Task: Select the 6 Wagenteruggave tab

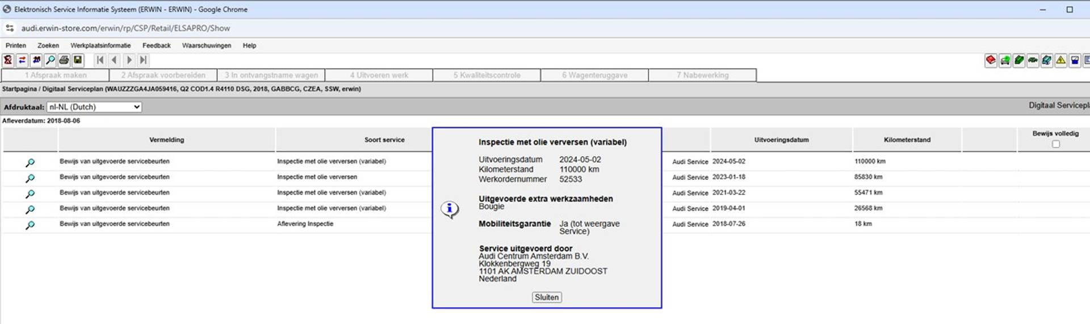Action: click(x=594, y=75)
